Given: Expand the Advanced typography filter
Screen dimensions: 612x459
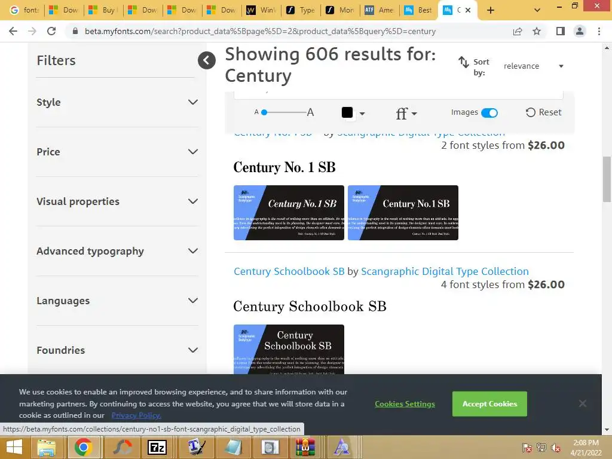Looking at the screenshot, I should click(x=117, y=251).
